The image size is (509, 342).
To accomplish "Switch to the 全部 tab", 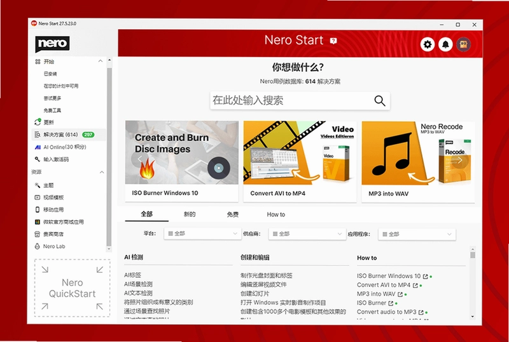I will pyautogui.click(x=147, y=214).
